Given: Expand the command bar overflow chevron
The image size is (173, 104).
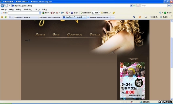Looking at the screenshot, I should (x=172, y=16).
